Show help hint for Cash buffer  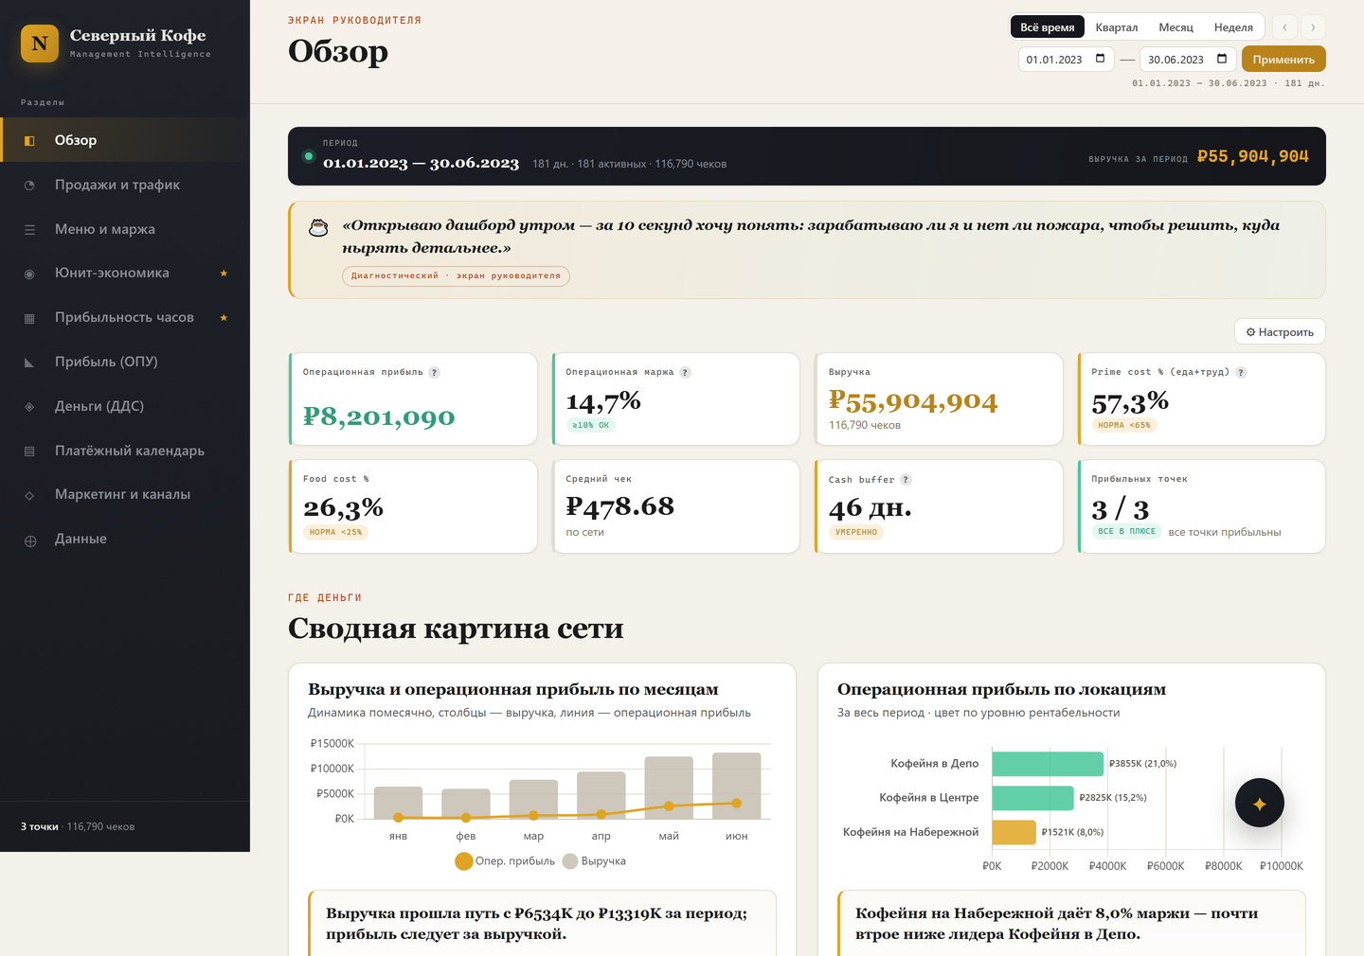[906, 479]
